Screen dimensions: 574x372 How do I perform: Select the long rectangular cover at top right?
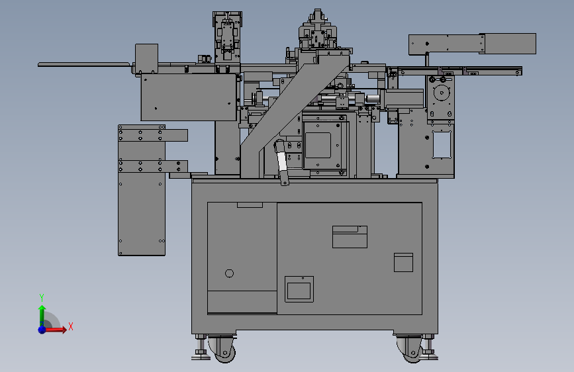472,44
